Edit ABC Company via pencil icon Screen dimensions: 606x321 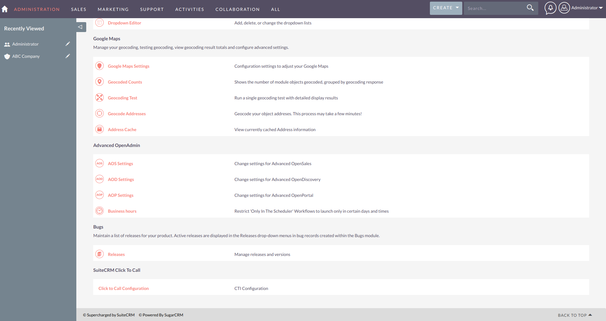(x=68, y=56)
